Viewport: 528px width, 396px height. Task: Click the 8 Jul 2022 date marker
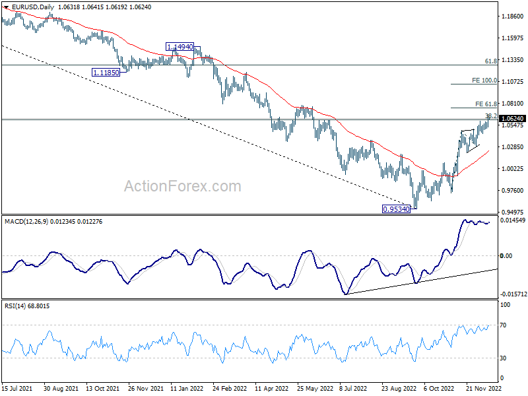pyautogui.click(x=353, y=388)
